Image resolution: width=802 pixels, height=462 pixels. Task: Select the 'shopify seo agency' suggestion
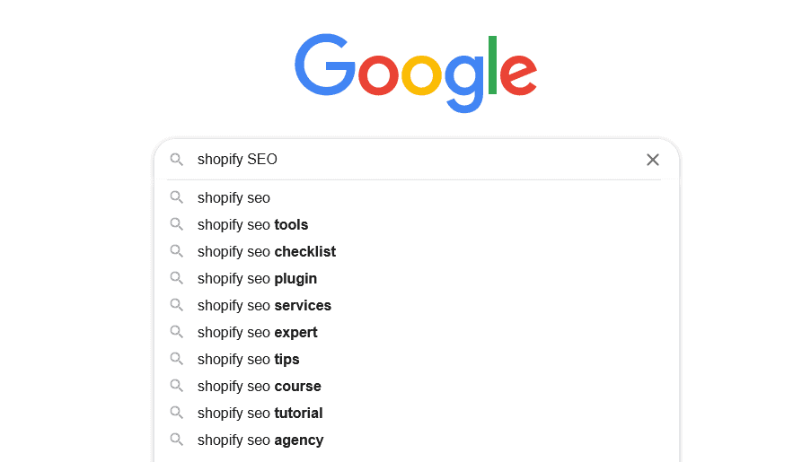click(417, 440)
